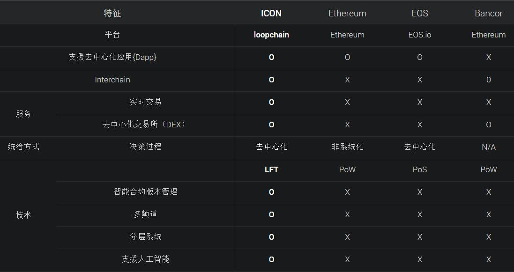Select the EOS.io platform cell
Image resolution: width=514 pixels, height=272 pixels.
coord(420,35)
